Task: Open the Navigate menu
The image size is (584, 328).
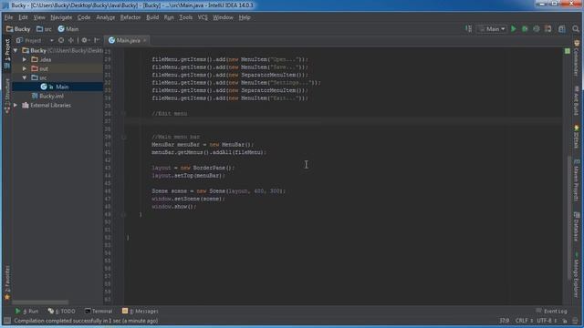Action: 61,17
